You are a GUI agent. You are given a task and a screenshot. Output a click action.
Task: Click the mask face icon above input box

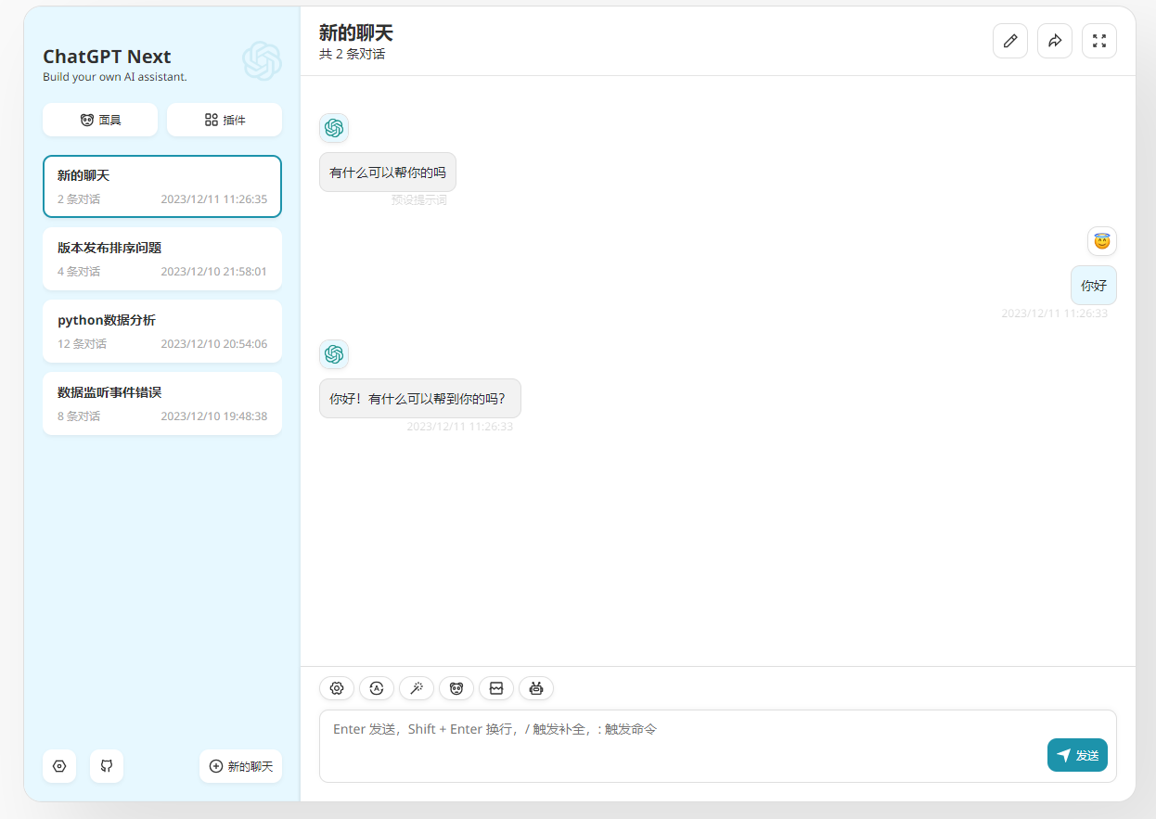tap(456, 688)
